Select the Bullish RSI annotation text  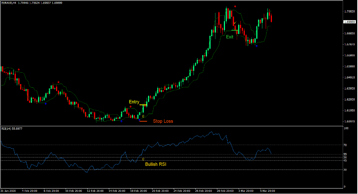(155, 164)
